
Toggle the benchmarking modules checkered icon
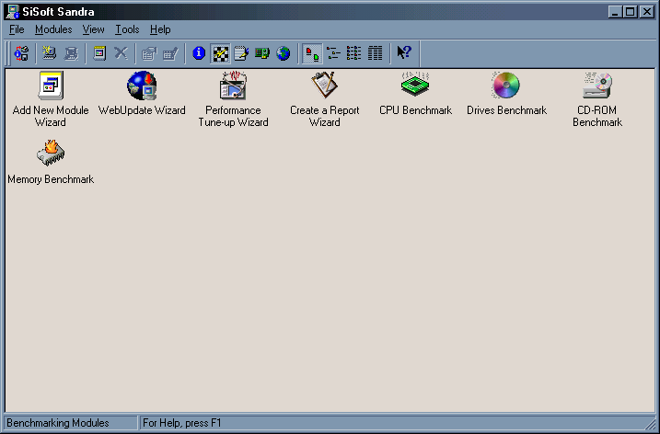click(220, 53)
